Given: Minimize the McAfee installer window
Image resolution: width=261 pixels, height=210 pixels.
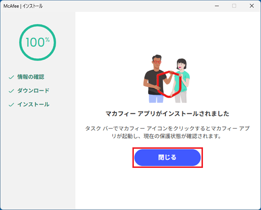Looking at the screenshot, I should (x=217, y=6).
